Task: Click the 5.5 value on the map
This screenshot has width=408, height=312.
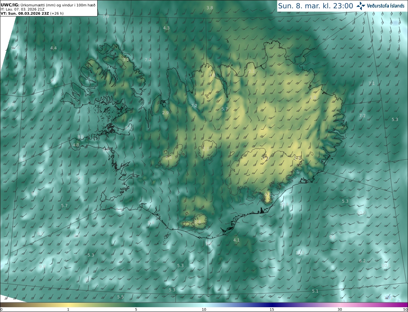Action: pyautogui.click(x=120, y=297)
